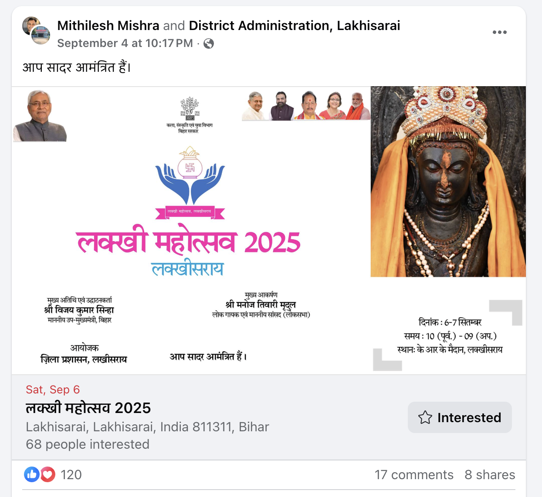Open event title लक्खी महोत्सव 2025
The image size is (542, 497).
tap(88, 408)
